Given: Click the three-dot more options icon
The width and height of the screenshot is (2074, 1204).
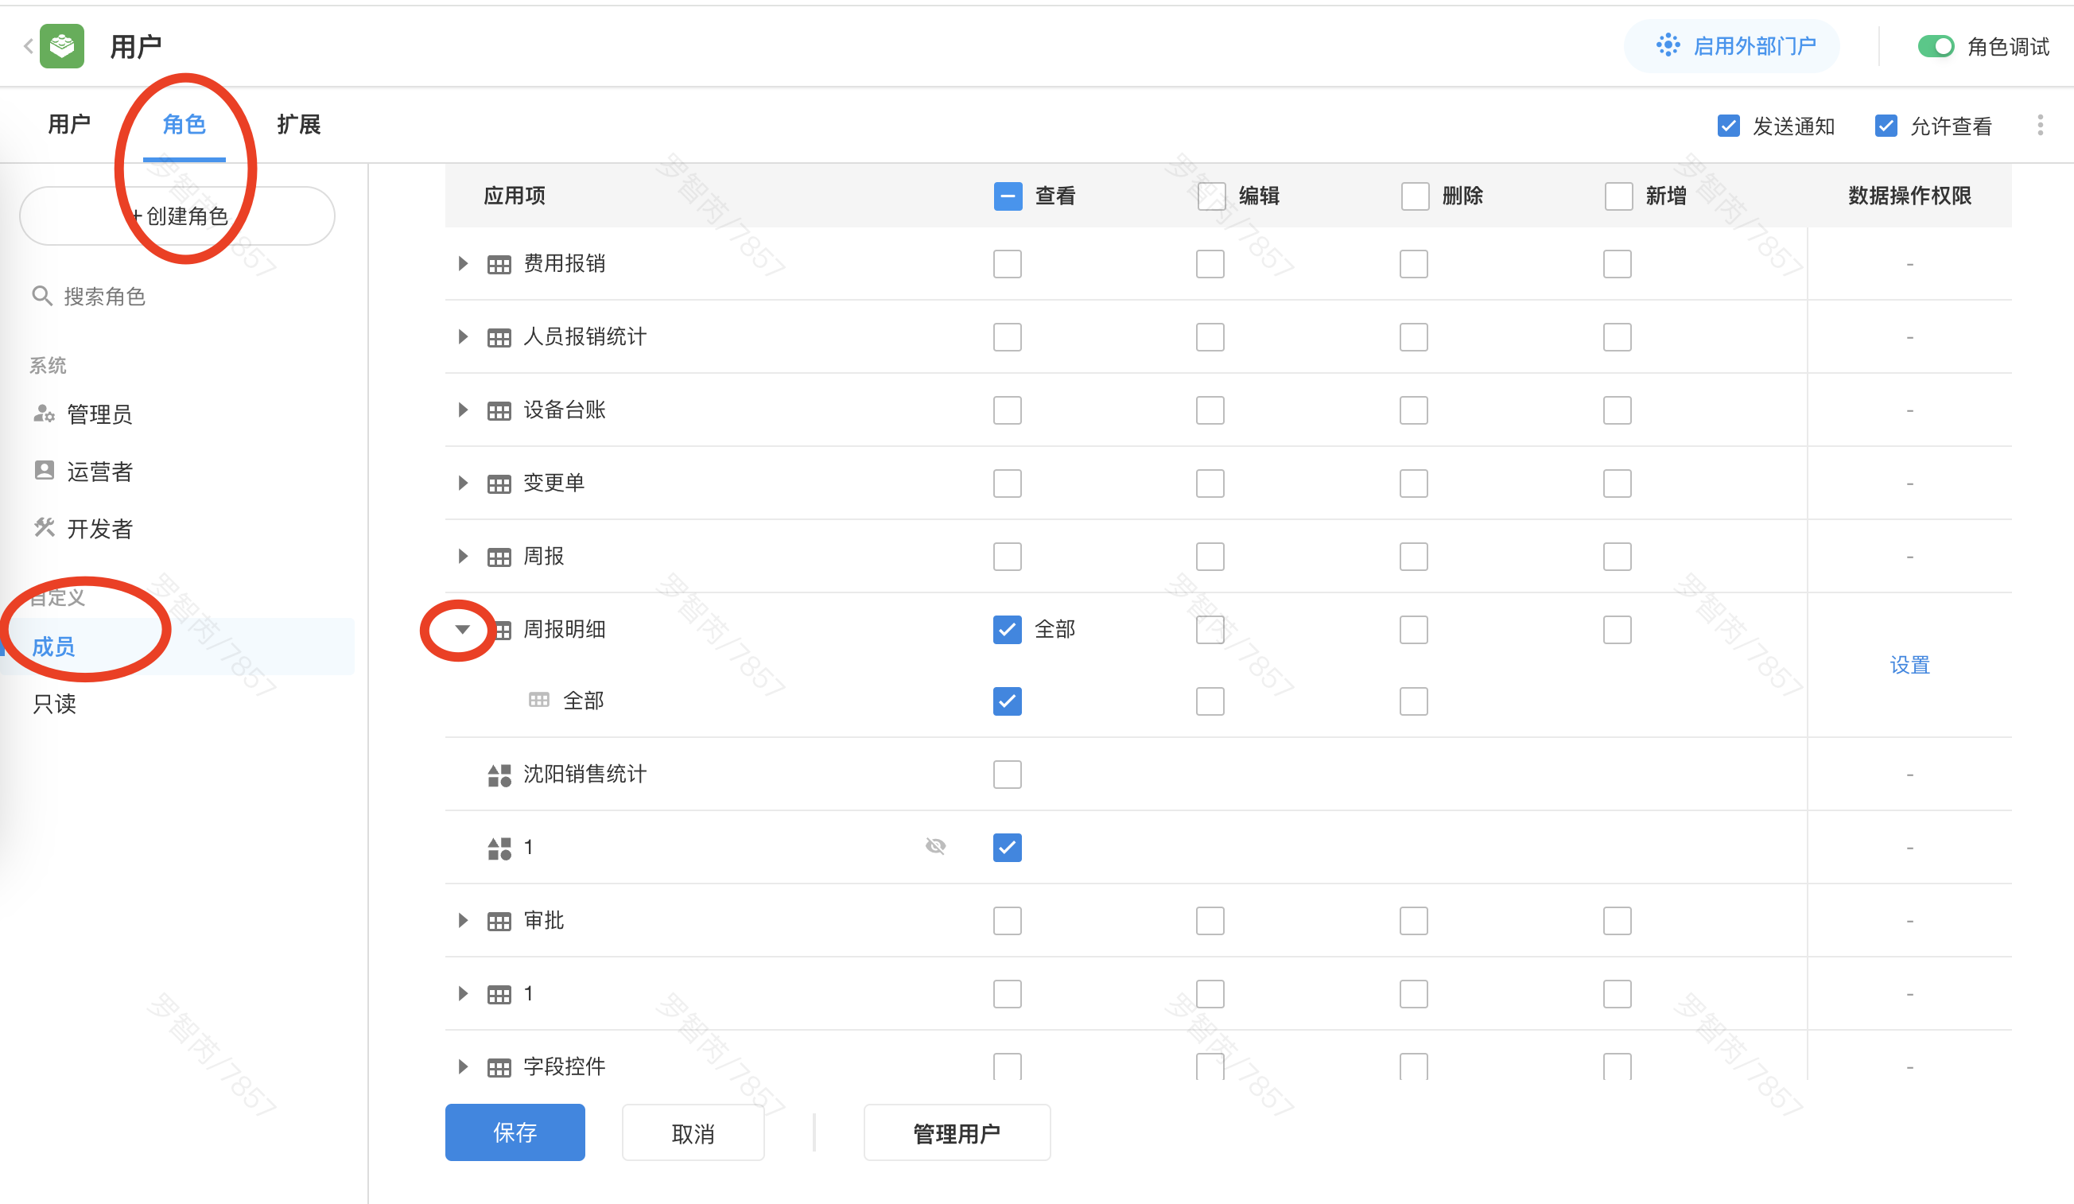Looking at the screenshot, I should tap(2040, 125).
